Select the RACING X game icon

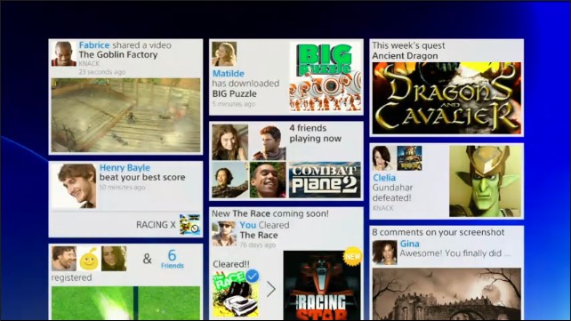point(189,225)
